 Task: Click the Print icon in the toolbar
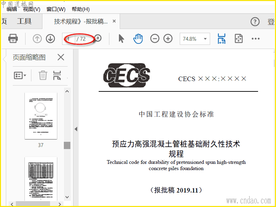pos(13,38)
